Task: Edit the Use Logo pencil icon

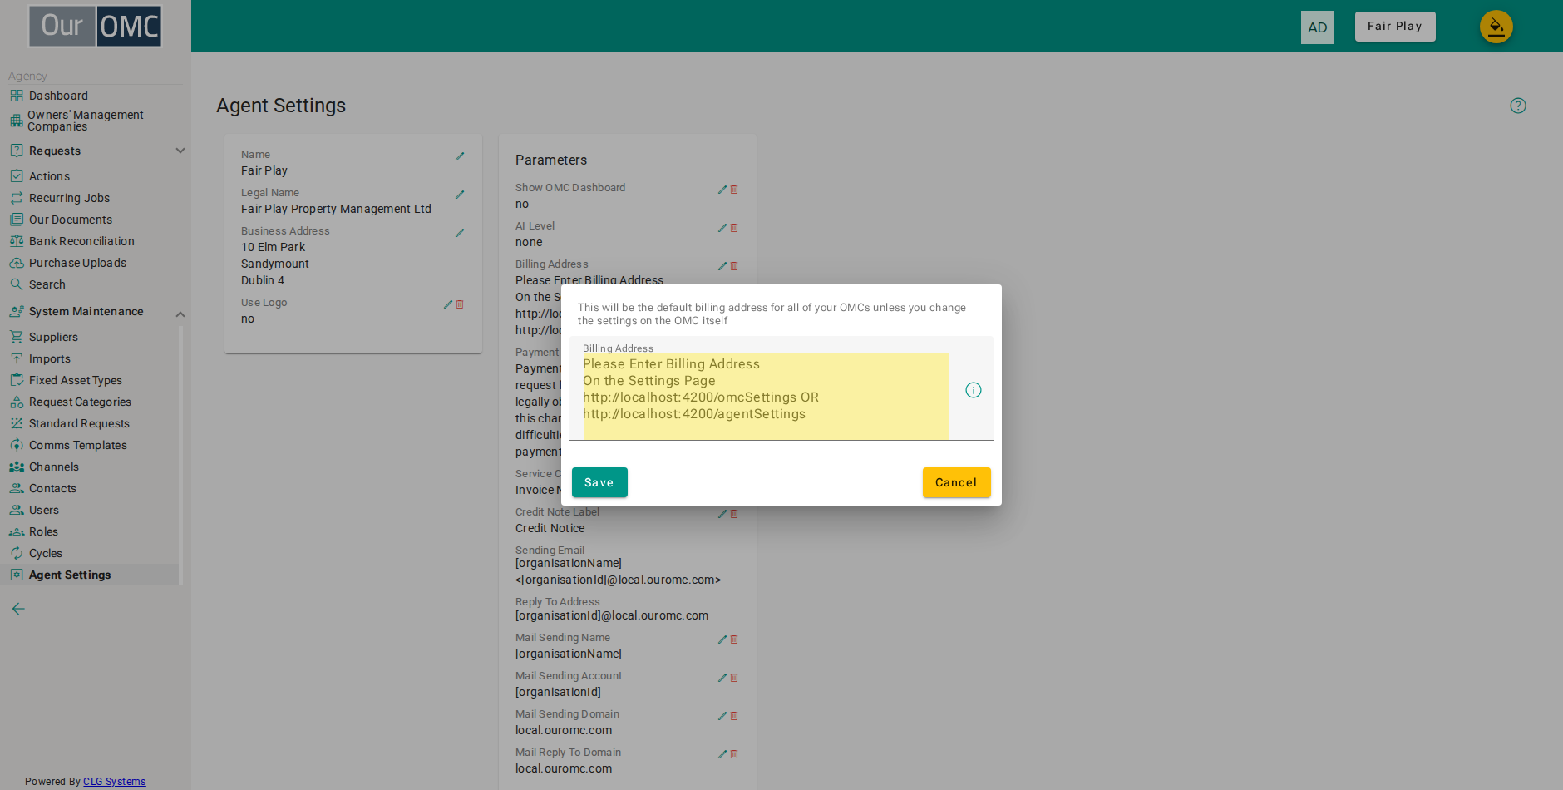Action: pyautogui.click(x=448, y=304)
